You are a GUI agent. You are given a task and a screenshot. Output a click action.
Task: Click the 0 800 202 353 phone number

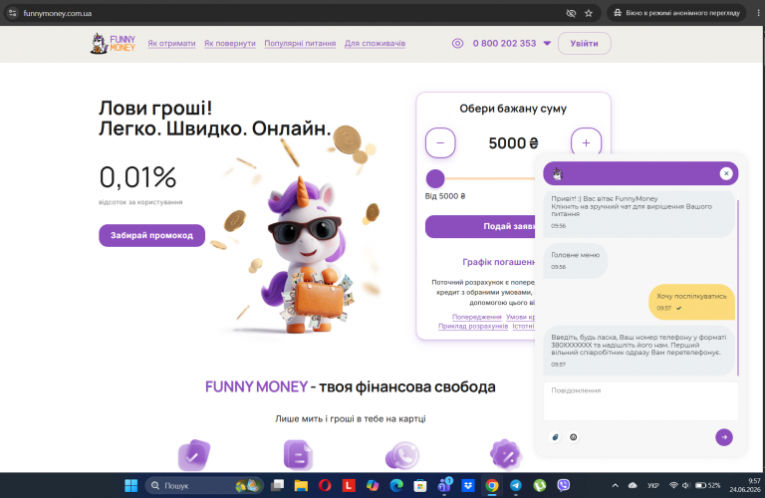(x=504, y=44)
